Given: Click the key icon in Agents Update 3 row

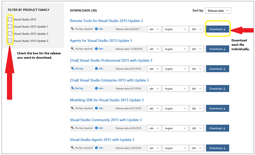Looking at the screenshot, I should point(72,48).
